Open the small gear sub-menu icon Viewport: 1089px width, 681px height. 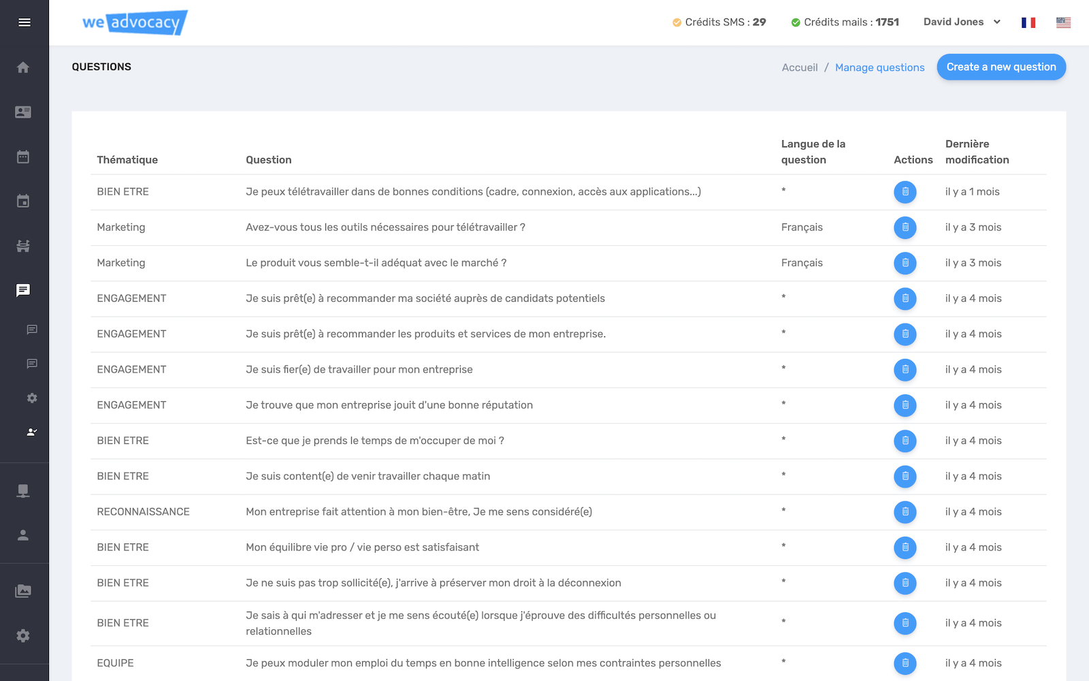(x=32, y=398)
